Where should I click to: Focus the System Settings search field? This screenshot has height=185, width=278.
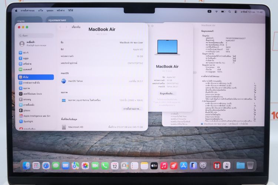click(36, 36)
